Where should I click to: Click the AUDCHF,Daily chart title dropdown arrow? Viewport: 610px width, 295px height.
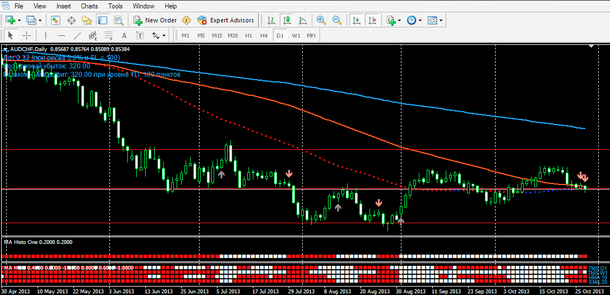pos(5,49)
